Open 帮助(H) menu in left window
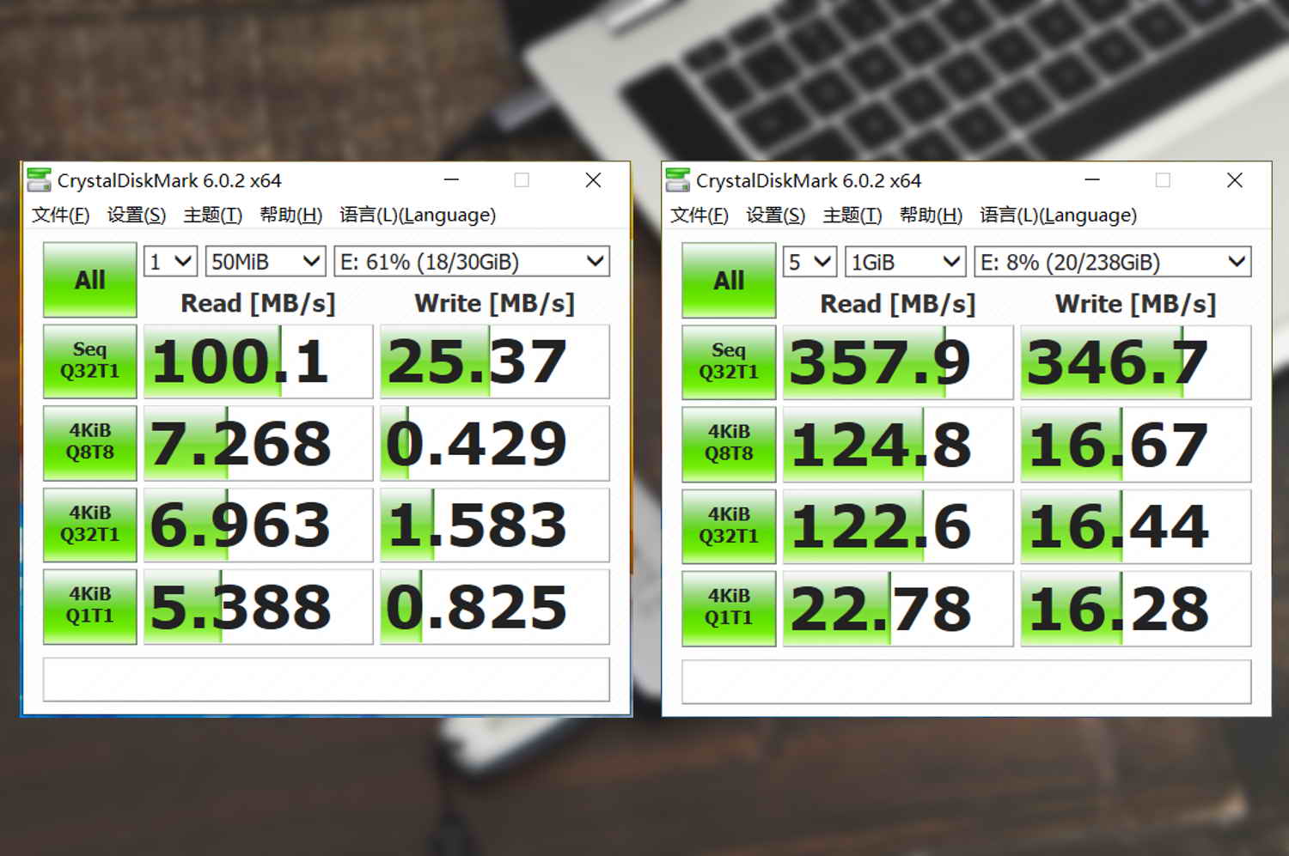The height and width of the screenshot is (856, 1289). pos(291,215)
